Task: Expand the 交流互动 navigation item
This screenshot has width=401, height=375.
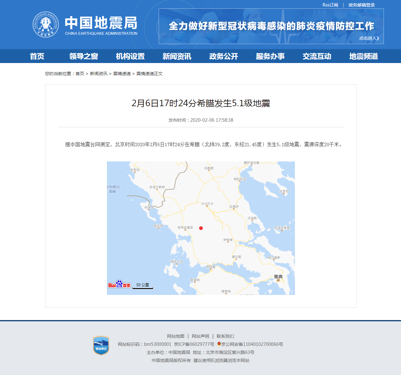Action: tap(317, 56)
